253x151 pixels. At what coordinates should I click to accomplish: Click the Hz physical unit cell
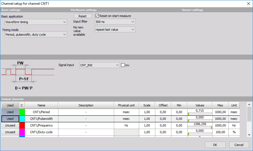point(126,125)
